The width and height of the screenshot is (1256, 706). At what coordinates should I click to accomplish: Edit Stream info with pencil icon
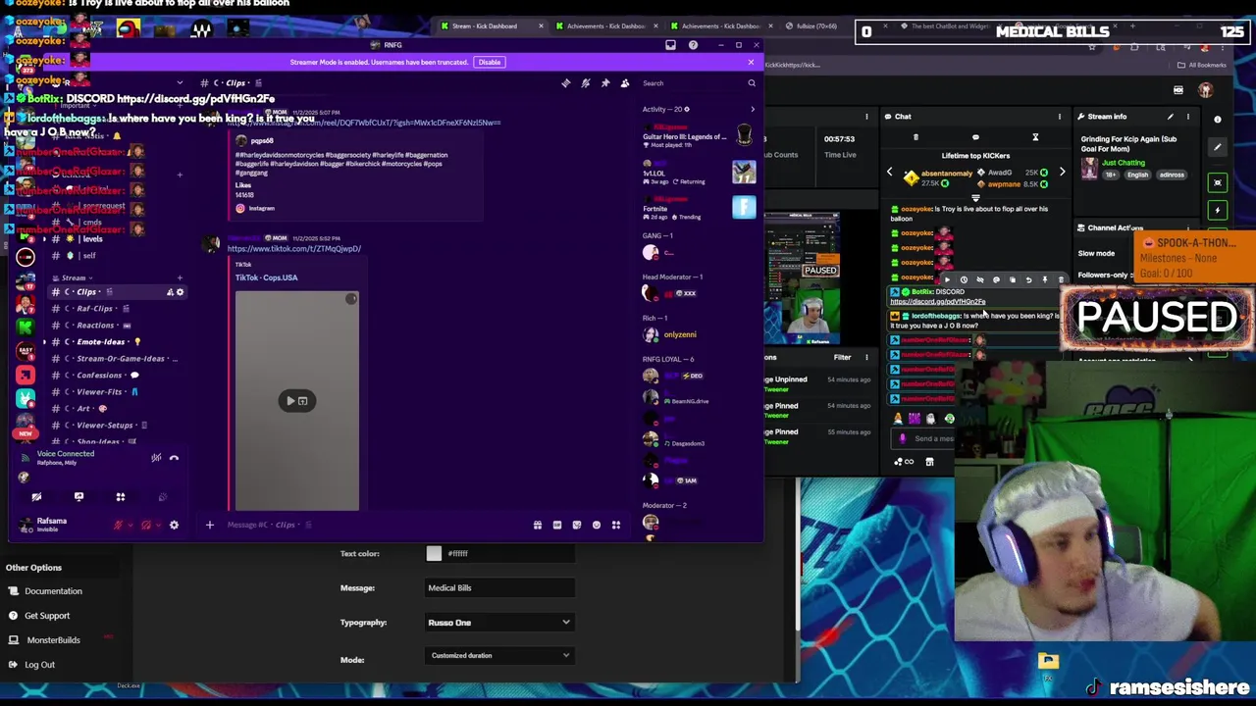click(1170, 117)
